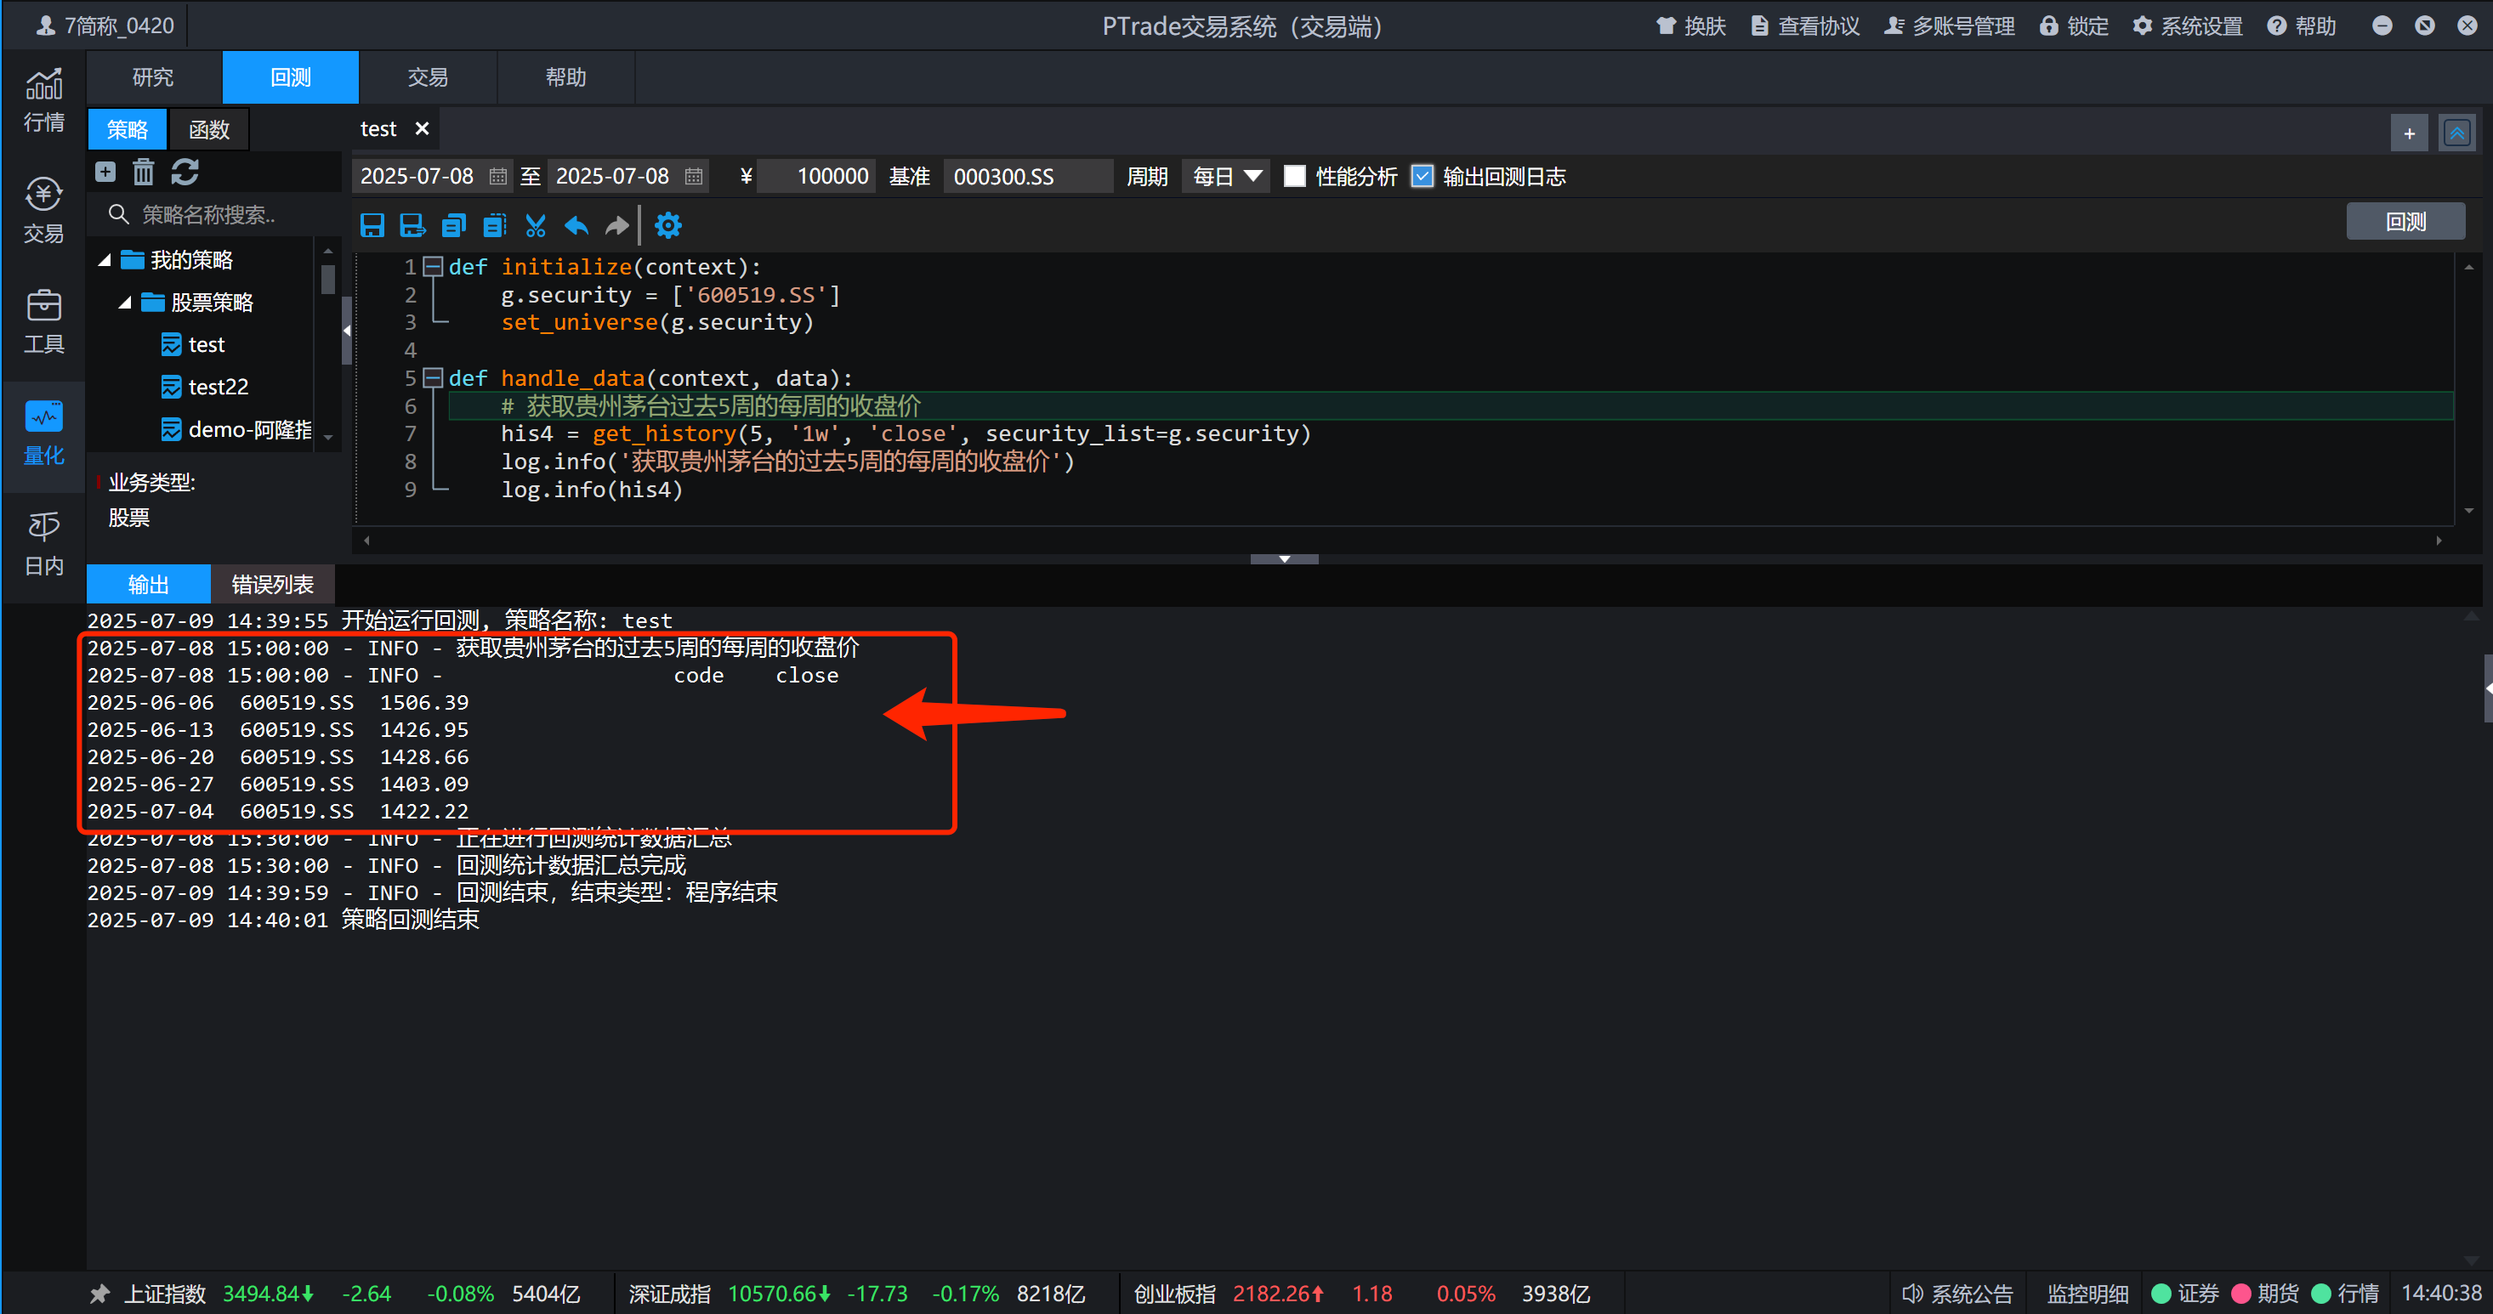Open editor settings gear icon
Screen dimensions: 2493x1314
click(667, 225)
